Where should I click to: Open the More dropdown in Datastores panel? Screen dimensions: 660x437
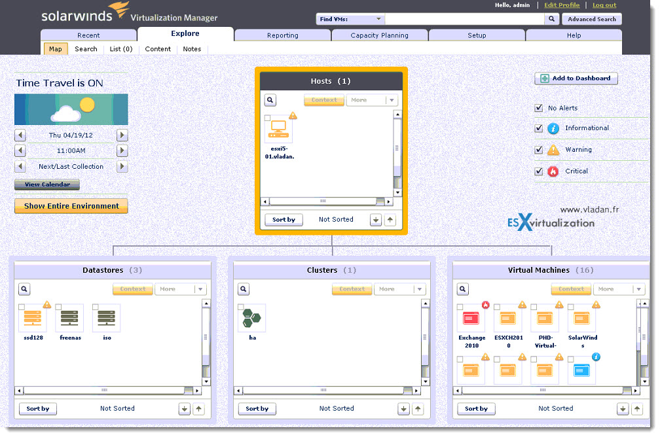[x=181, y=289]
